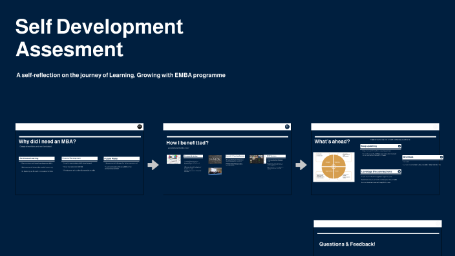Open the meeting photo under the chalkboard image

tap(215, 171)
